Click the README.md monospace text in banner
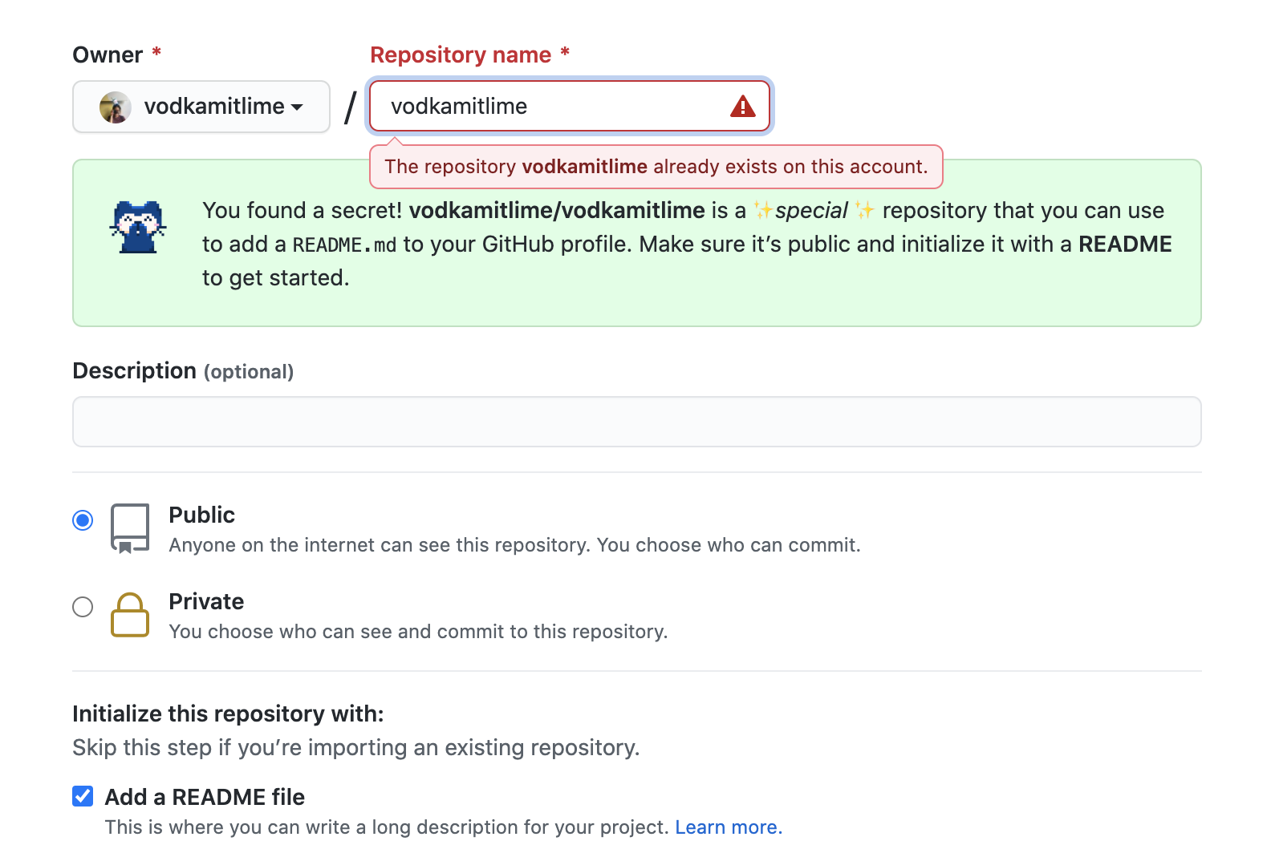Viewport: 1271px width, 853px height. [x=344, y=245]
